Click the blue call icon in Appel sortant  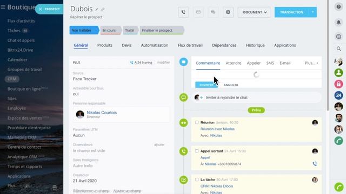click(x=315, y=164)
